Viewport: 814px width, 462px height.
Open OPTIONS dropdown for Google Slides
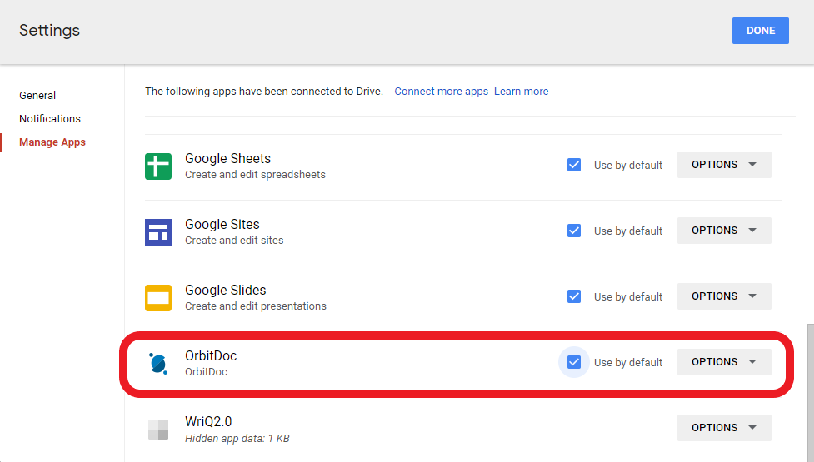(x=724, y=296)
